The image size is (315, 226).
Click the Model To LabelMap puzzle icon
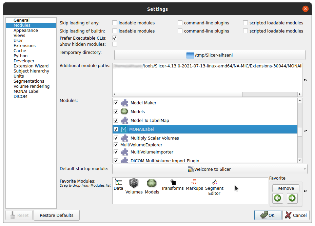point(124,120)
